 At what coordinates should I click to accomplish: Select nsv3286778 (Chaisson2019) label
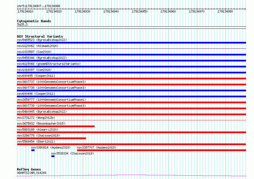click(x=39, y=135)
